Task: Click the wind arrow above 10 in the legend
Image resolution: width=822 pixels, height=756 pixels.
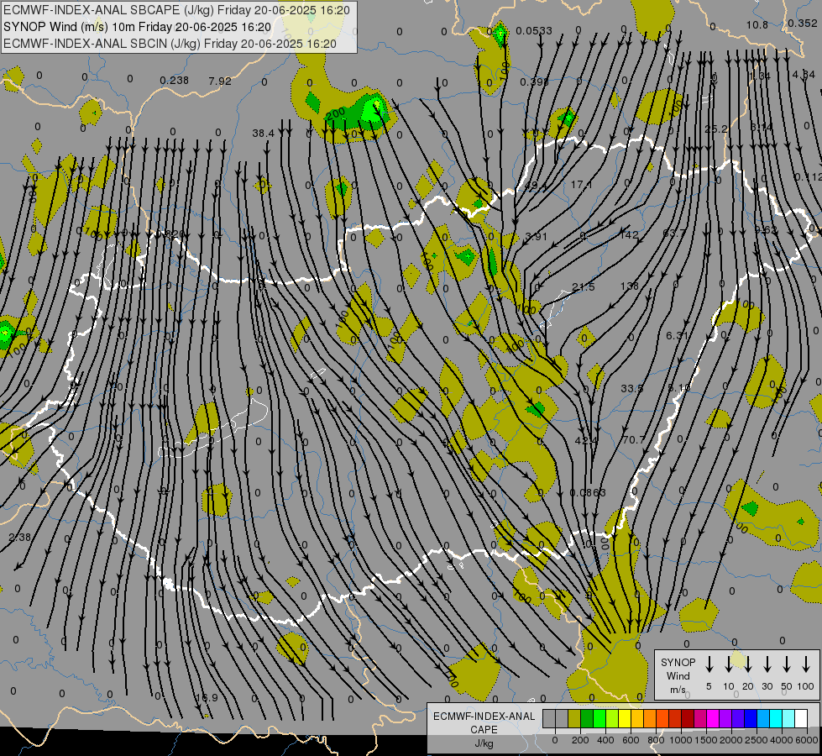Action: click(x=729, y=664)
